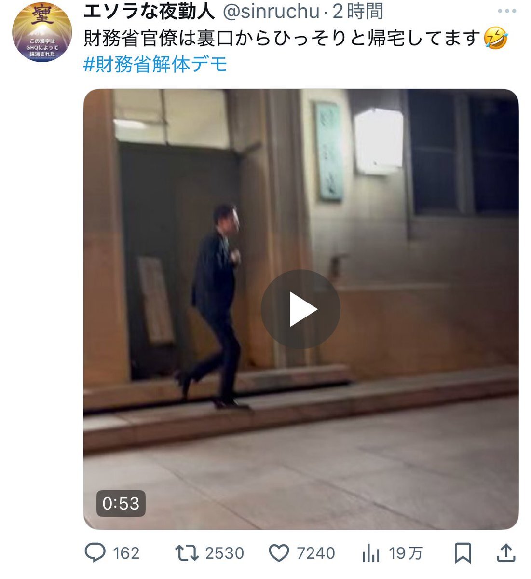Open display name エソラな夜勤人
Screen dimensions: 531x579
coord(150,12)
